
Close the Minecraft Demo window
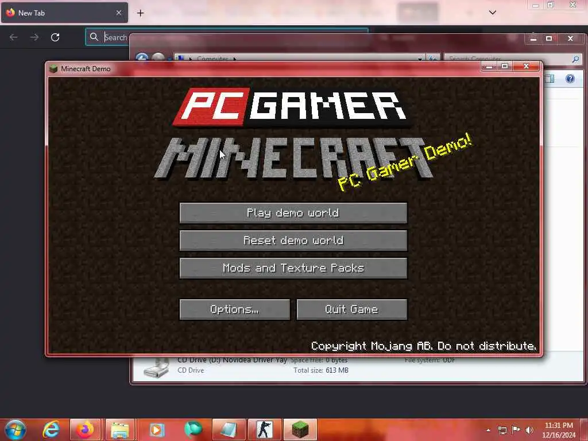[x=527, y=67]
